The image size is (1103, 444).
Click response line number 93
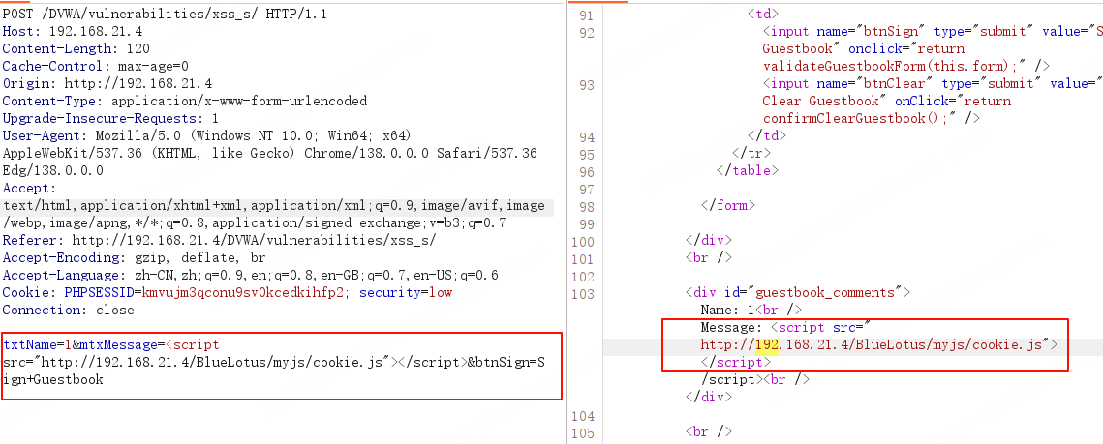pos(585,84)
